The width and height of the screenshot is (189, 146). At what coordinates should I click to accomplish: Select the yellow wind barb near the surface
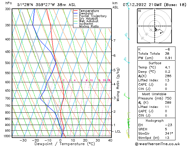[128, 134]
